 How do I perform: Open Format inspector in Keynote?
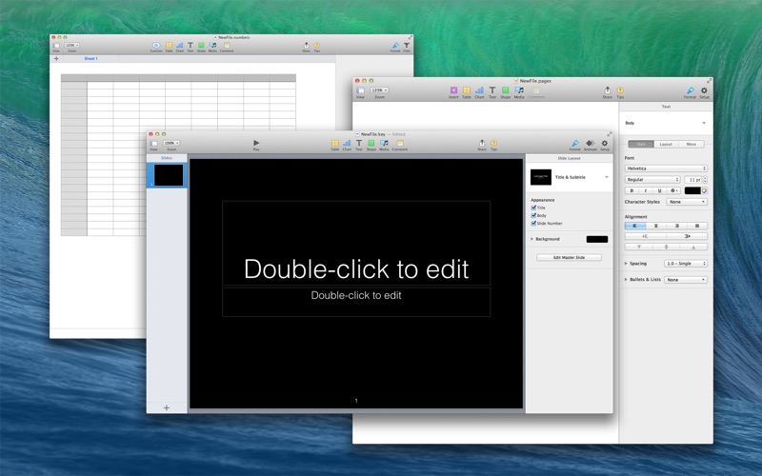tap(575, 144)
